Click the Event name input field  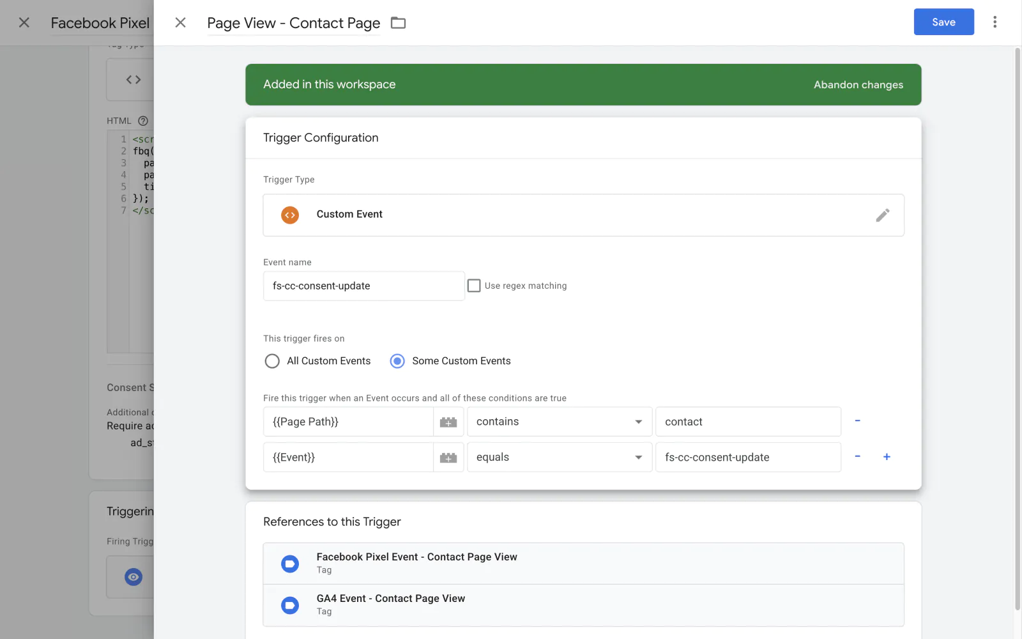(x=363, y=286)
